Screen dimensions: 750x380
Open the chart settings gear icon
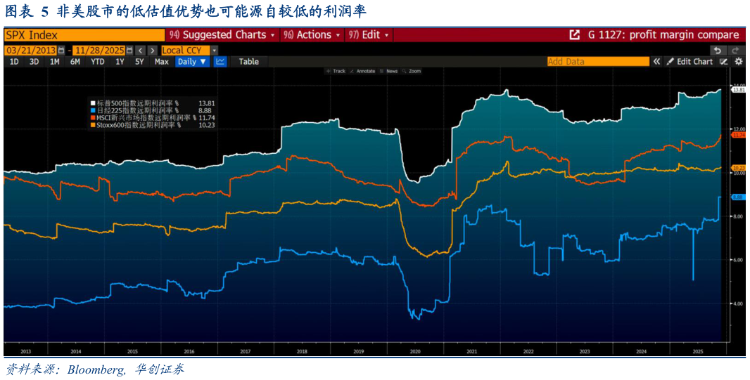[738, 62]
